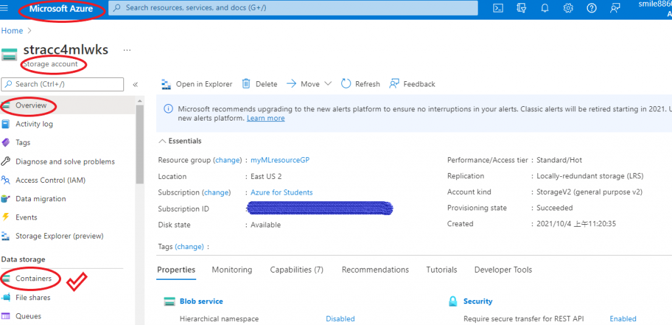Click the Blob service heading link
Screen dimensions: 672x325
201,301
